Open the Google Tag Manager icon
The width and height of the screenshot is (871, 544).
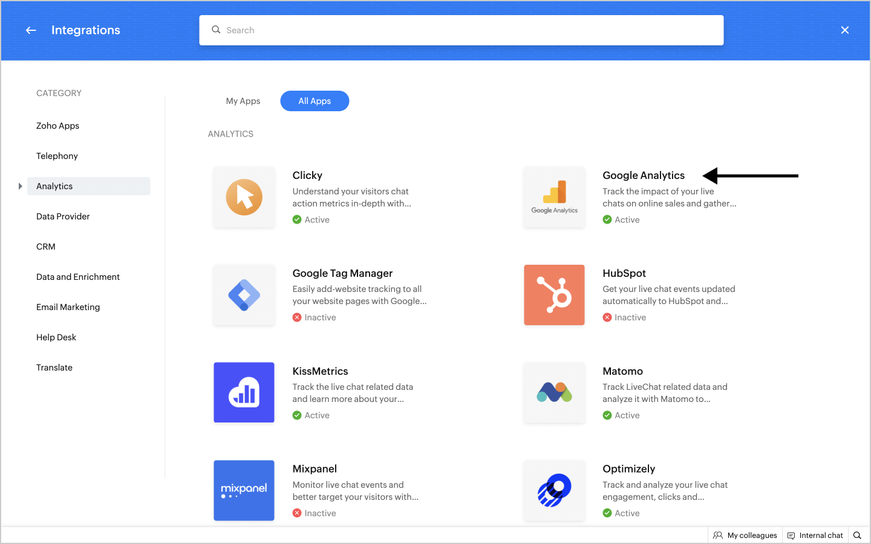(x=244, y=295)
